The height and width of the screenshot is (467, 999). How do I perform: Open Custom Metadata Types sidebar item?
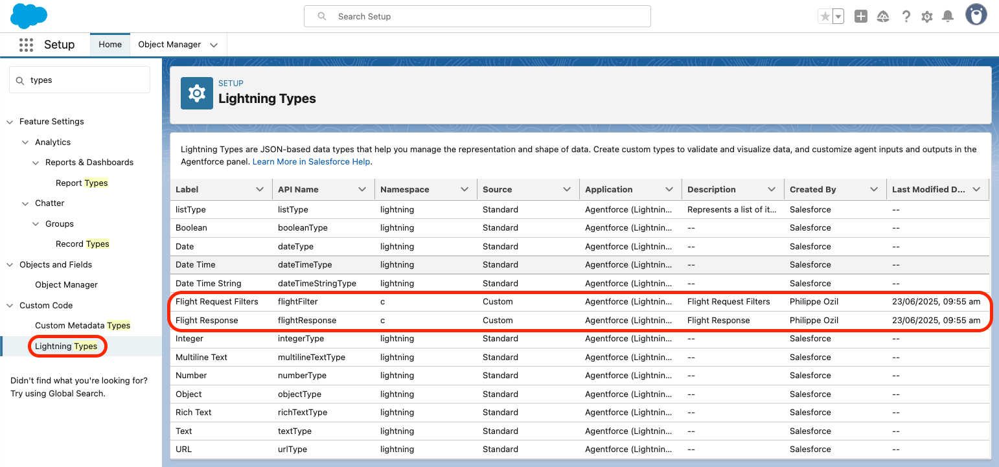pyautogui.click(x=82, y=326)
